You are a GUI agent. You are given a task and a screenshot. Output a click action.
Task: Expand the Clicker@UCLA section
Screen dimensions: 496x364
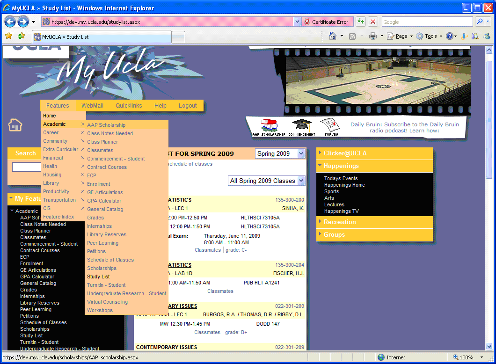click(x=345, y=153)
